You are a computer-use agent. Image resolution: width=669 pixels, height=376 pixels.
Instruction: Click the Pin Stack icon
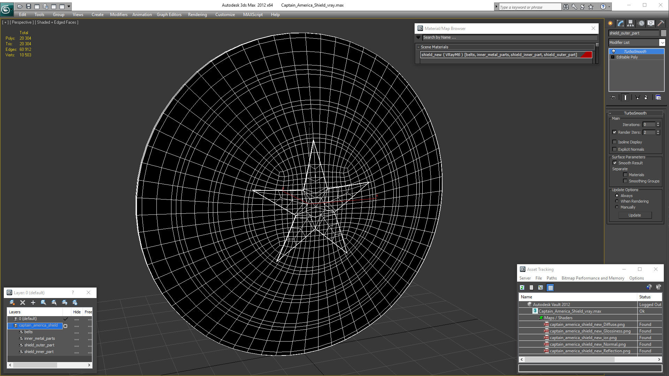tap(613, 97)
